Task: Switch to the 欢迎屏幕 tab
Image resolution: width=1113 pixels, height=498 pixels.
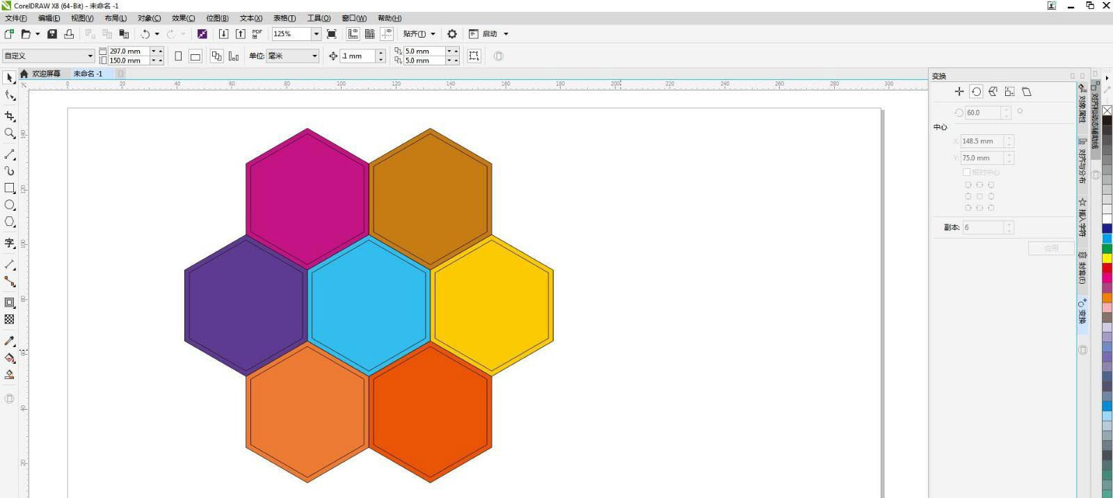Action: click(x=46, y=74)
